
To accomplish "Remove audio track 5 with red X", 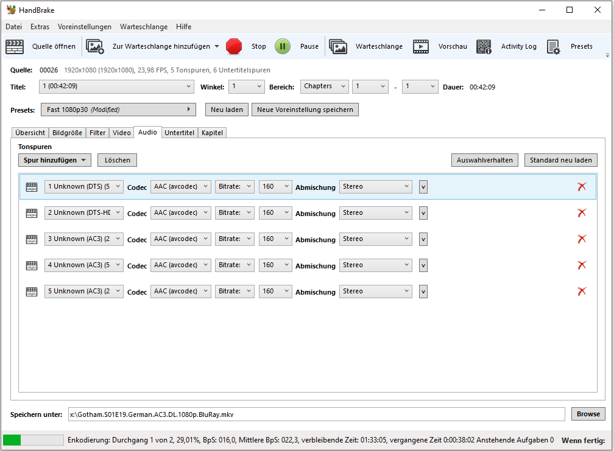I will [582, 292].
